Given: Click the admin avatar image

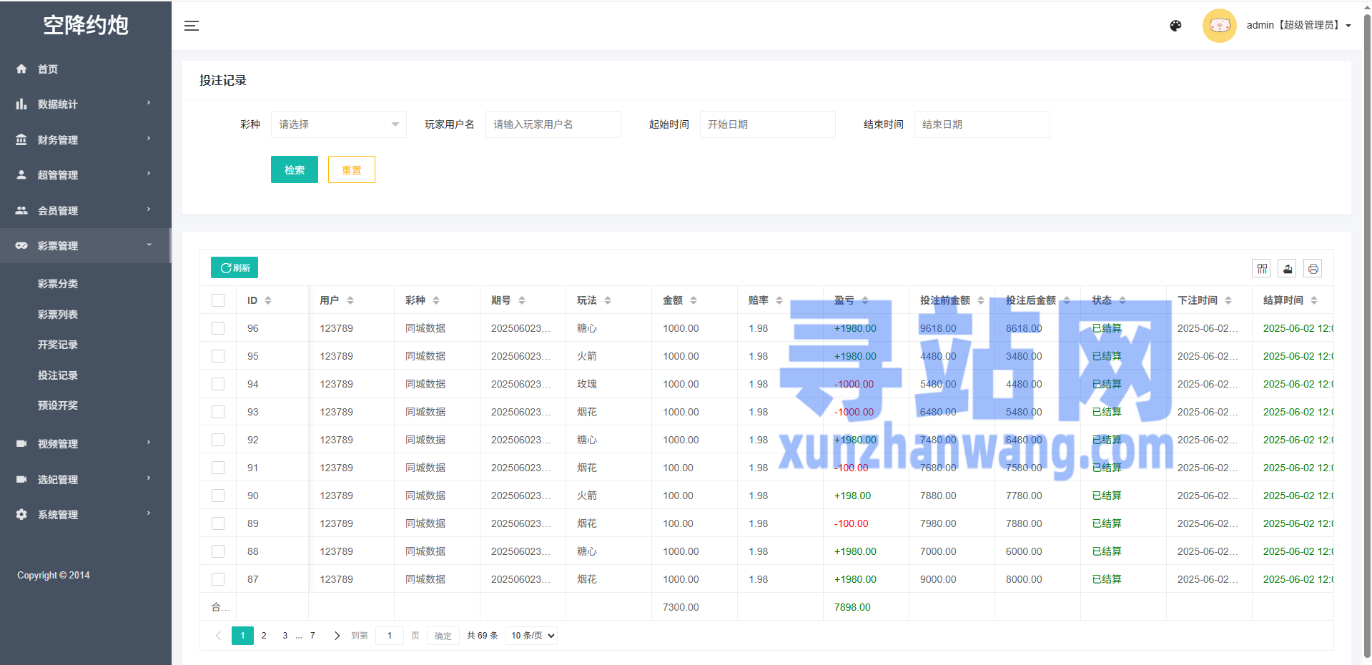Looking at the screenshot, I should tap(1219, 26).
